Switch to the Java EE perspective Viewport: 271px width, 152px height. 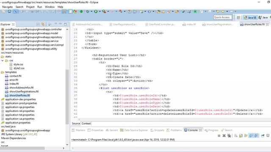click(250, 17)
